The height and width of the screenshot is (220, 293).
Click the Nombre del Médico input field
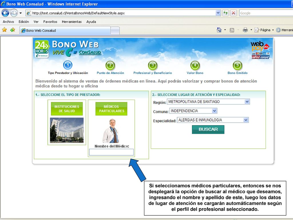111,152
